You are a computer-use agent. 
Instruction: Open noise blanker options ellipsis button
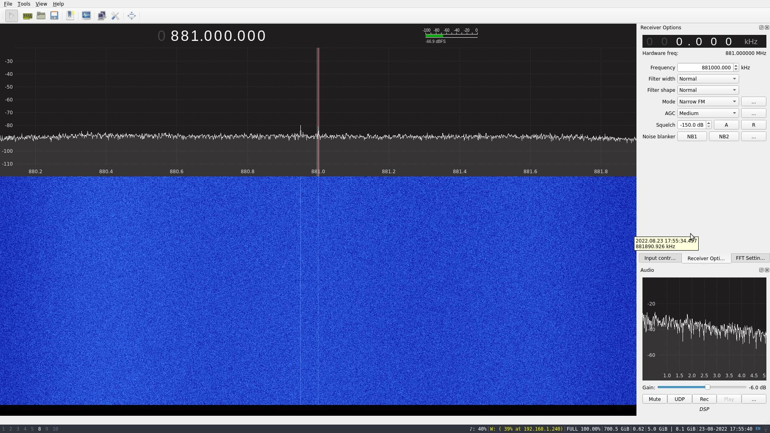[x=754, y=137]
